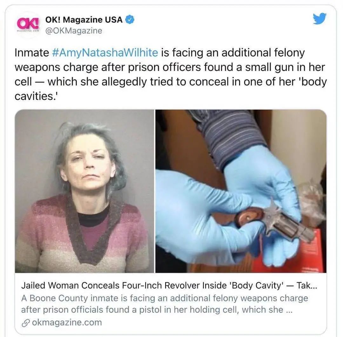Click the truncated 'Tak...' end of the headline
Image resolution: width=343 pixels, height=337 pixels.
(306, 285)
